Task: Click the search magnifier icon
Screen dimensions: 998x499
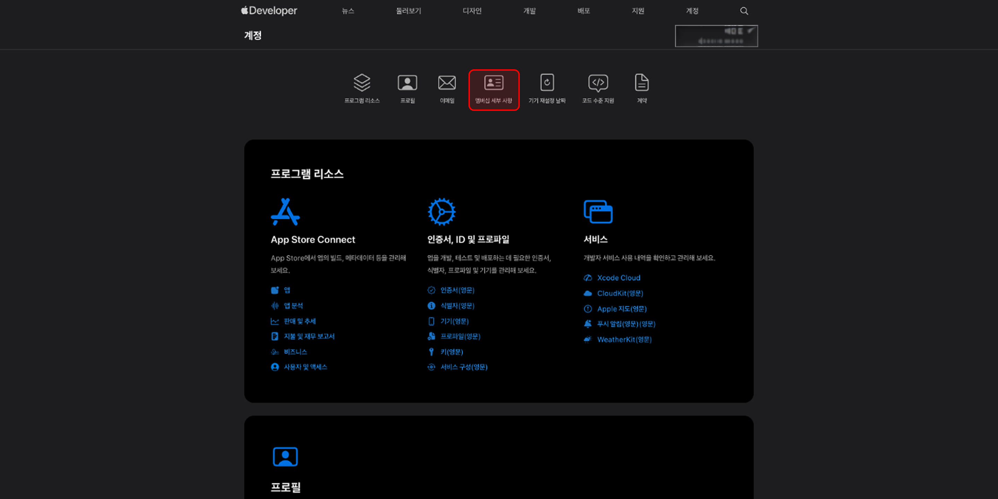Action: 744,11
